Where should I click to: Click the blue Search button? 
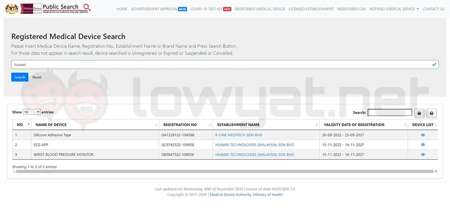click(x=20, y=77)
